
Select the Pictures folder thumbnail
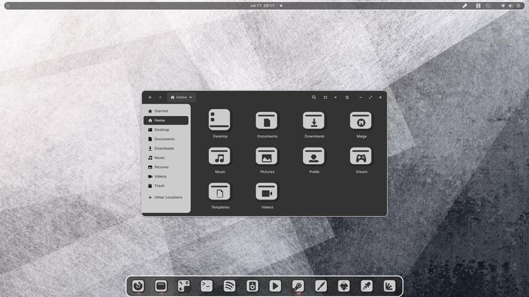tap(267, 156)
